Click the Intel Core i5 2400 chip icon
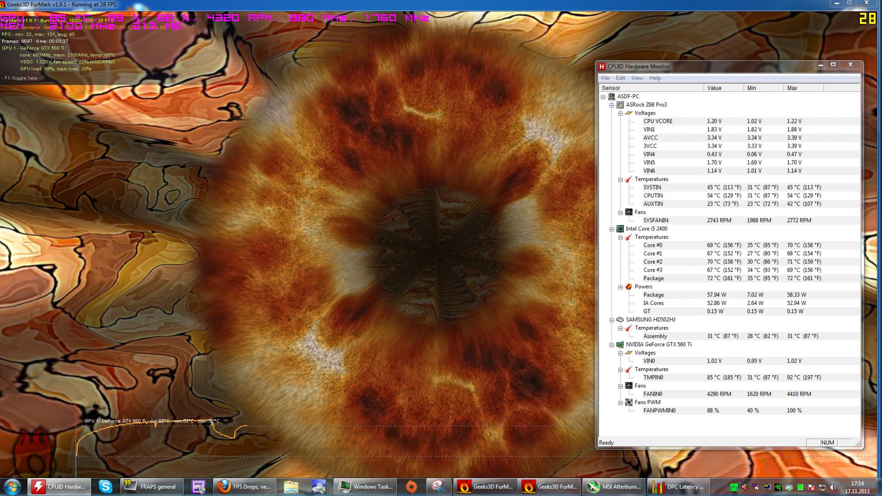 tap(620, 229)
